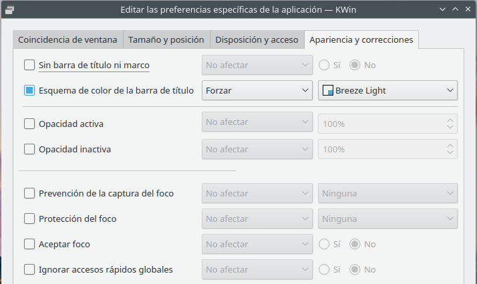Maximize the KWin rules dialog window
Screen dimensions: 477x284
coord(454,9)
